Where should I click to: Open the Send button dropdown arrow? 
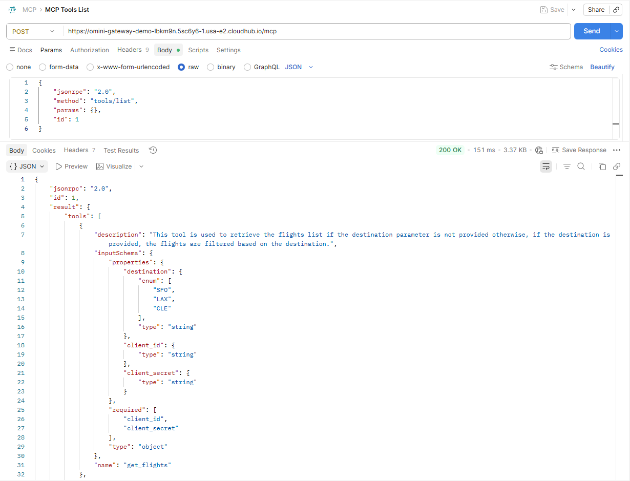616,31
